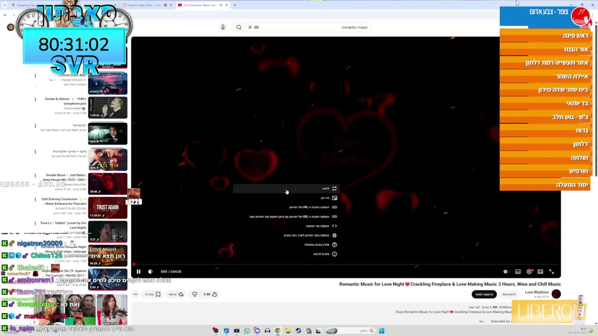Close the OmeTV Video Chat tab

(171, 5)
